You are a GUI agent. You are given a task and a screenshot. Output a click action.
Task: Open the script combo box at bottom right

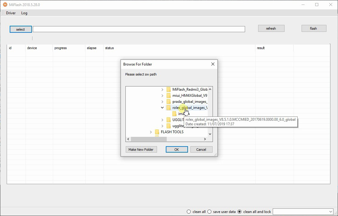coord(303,212)
